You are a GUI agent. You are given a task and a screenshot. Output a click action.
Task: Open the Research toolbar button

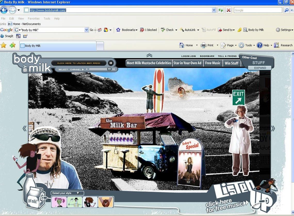click(x=283, y=45)
